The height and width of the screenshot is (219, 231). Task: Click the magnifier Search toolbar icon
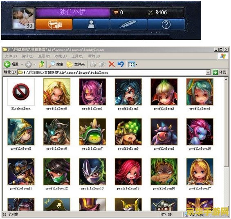pos(52,64)
